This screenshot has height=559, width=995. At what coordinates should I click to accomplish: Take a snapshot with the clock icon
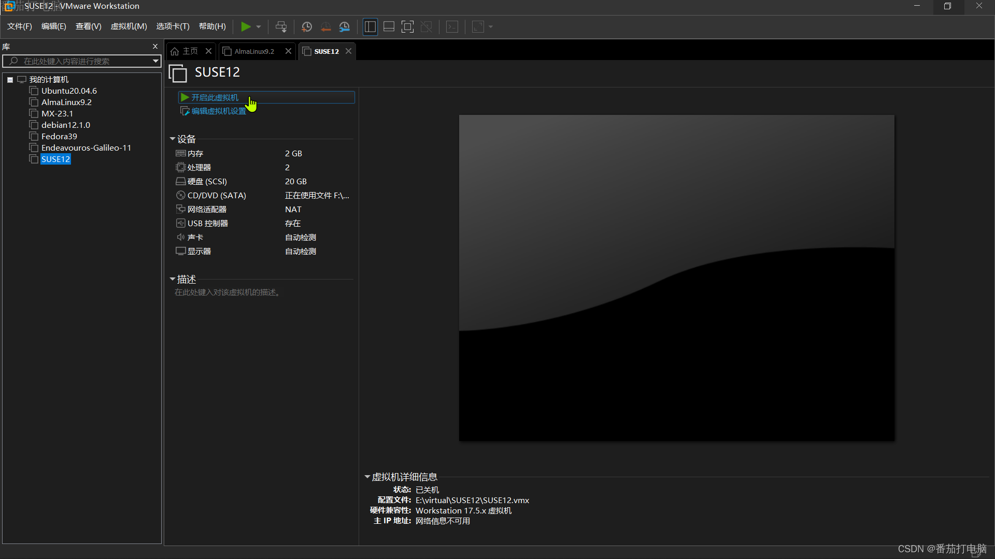[307, 26]
